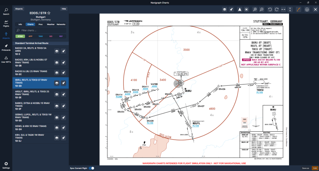319x171 pixels.
Task: Click Save as at bottom right
Action: coord(305,168)
